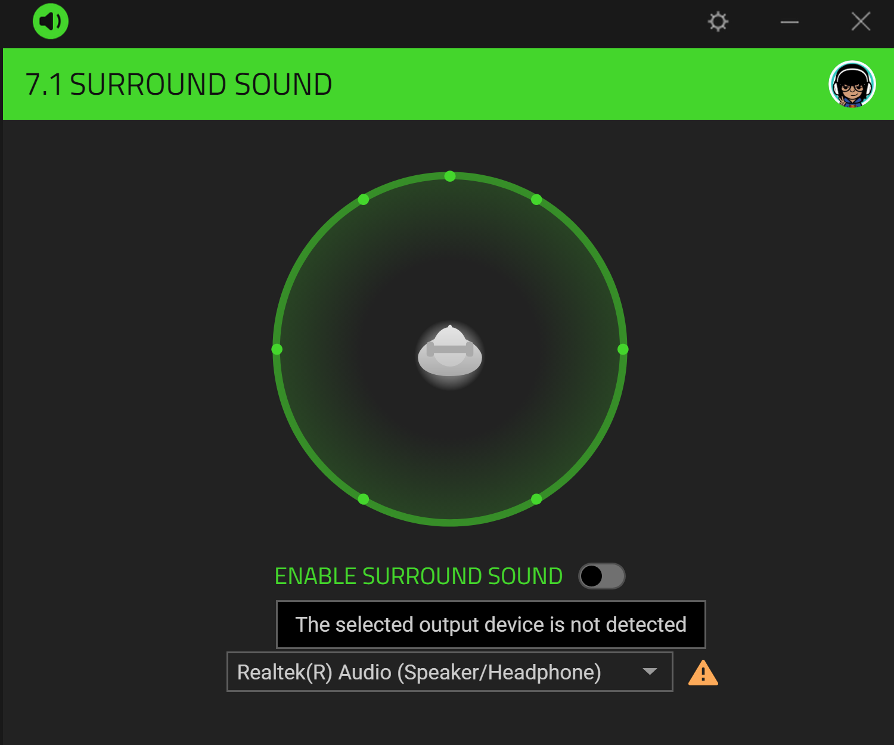Minimize the surround sound window
The height and width of the screenshot is (745, 894).
click(x=790, y=22)
